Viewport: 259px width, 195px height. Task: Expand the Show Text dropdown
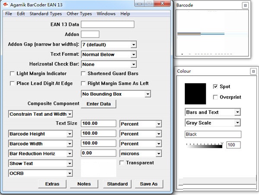(x=69, y=164)
